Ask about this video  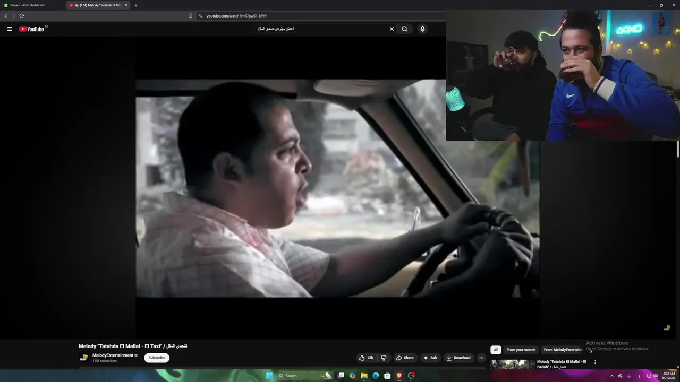pyautogui.click(x=430, y=358)
